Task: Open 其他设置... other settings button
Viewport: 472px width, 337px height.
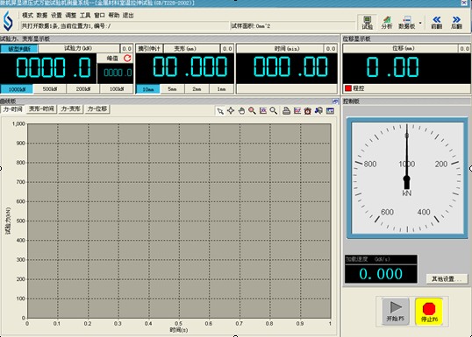Action: coord(447,279)
